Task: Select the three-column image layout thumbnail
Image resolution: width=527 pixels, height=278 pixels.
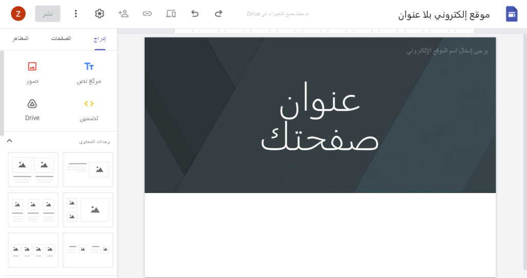Action: pos(33,210)
